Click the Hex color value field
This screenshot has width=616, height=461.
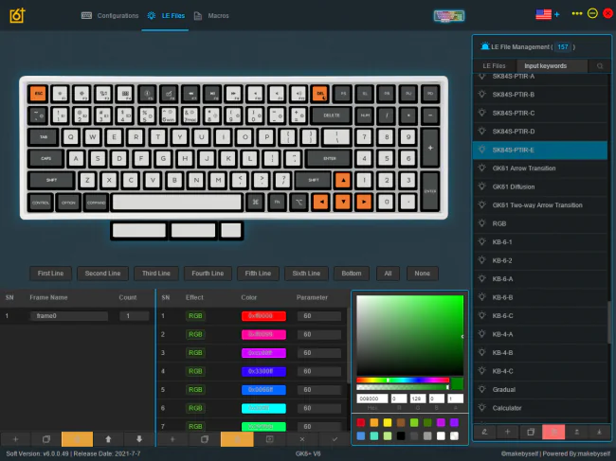pos(372,399)
